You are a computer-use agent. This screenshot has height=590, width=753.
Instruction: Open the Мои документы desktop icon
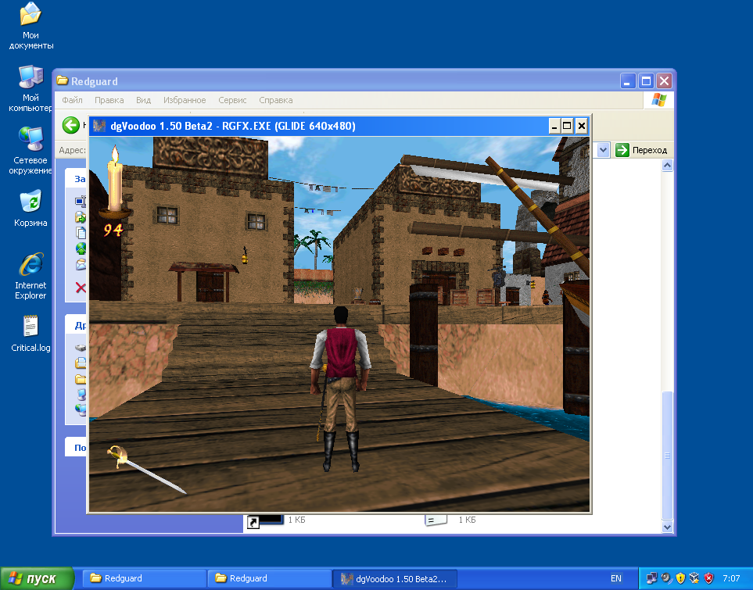pos(30,26)
